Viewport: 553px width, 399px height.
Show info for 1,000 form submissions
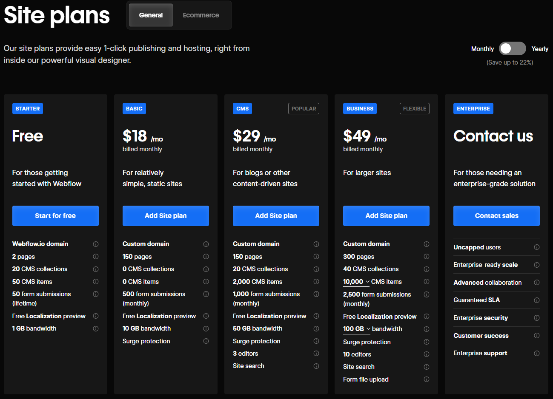(x=316, y=294)
